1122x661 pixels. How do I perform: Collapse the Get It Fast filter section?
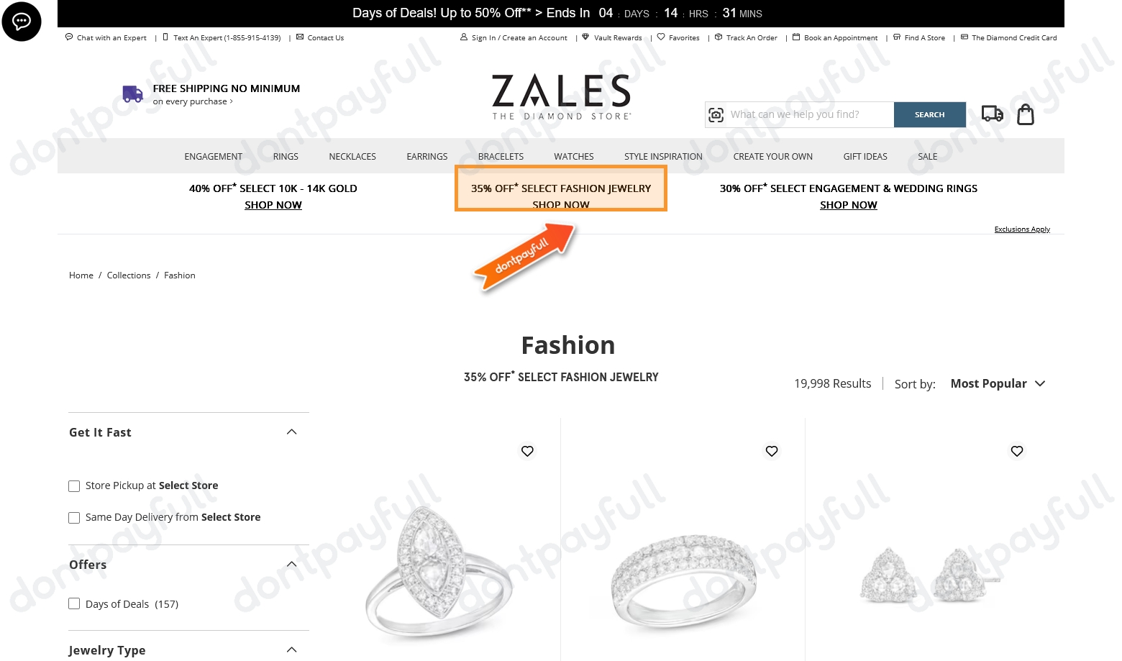click(x=291, y=432)
